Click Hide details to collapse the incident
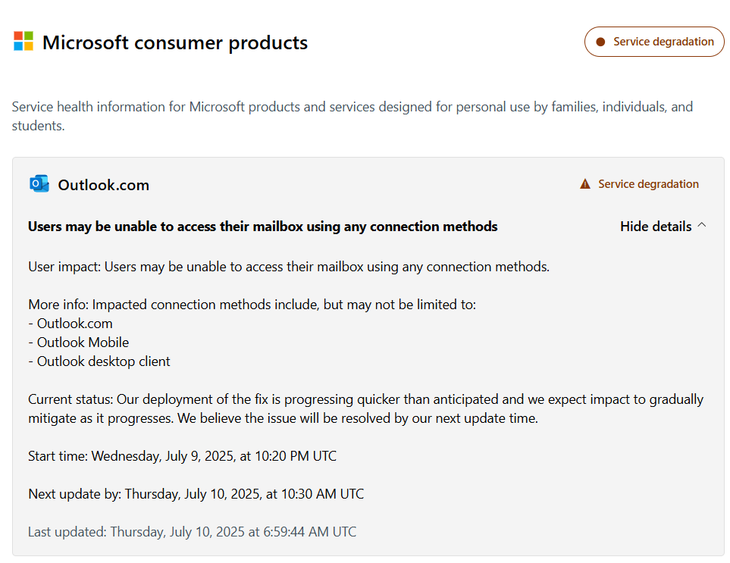730x563 pixels. 655,226
